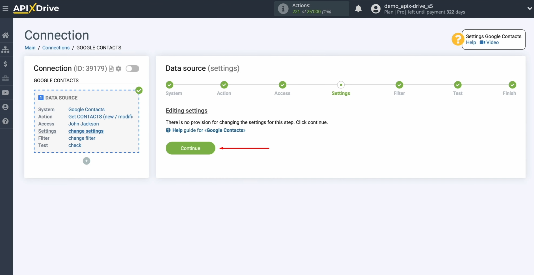
Task: Click the user profile avatar icon
Action: coord(375,8)
